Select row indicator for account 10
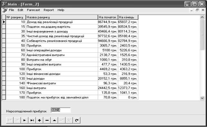Viewport: 207px width, 127px height. [x=4, y=22]
